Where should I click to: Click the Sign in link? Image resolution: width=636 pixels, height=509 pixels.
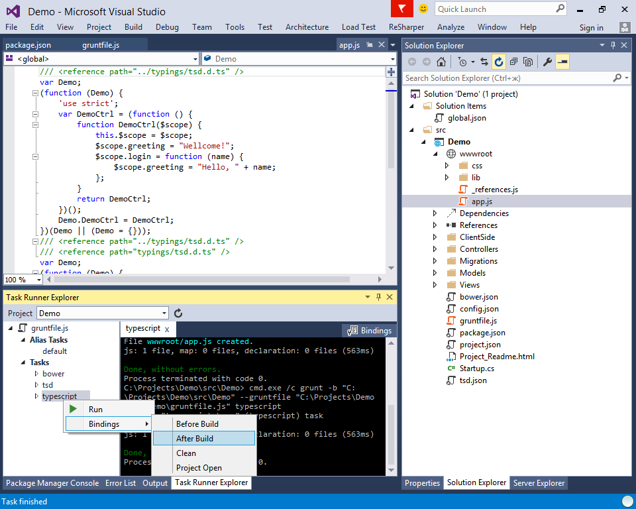[x=591, y=27]
